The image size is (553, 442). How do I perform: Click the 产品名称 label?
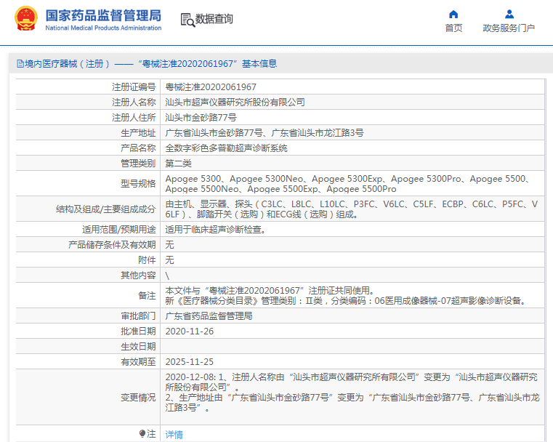[x=138, y=148]
